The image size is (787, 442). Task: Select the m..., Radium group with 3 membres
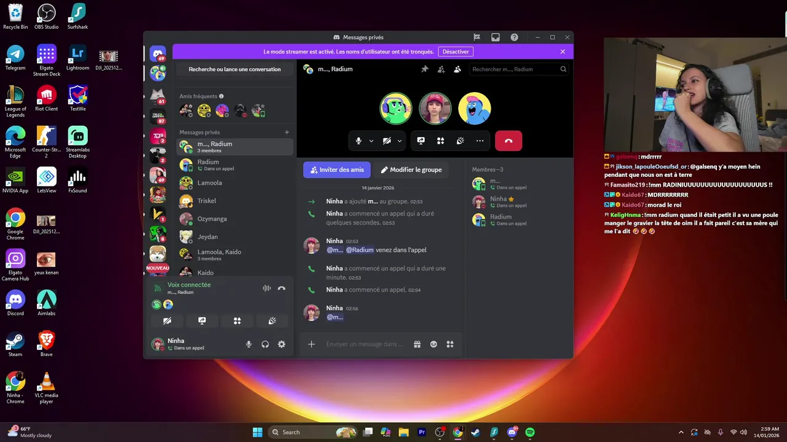coord(235,147)
